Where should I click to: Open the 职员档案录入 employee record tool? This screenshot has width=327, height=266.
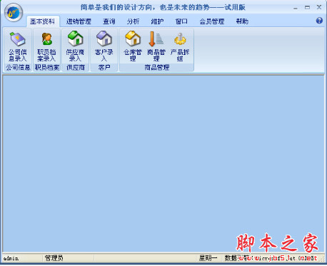pos(46,46)
